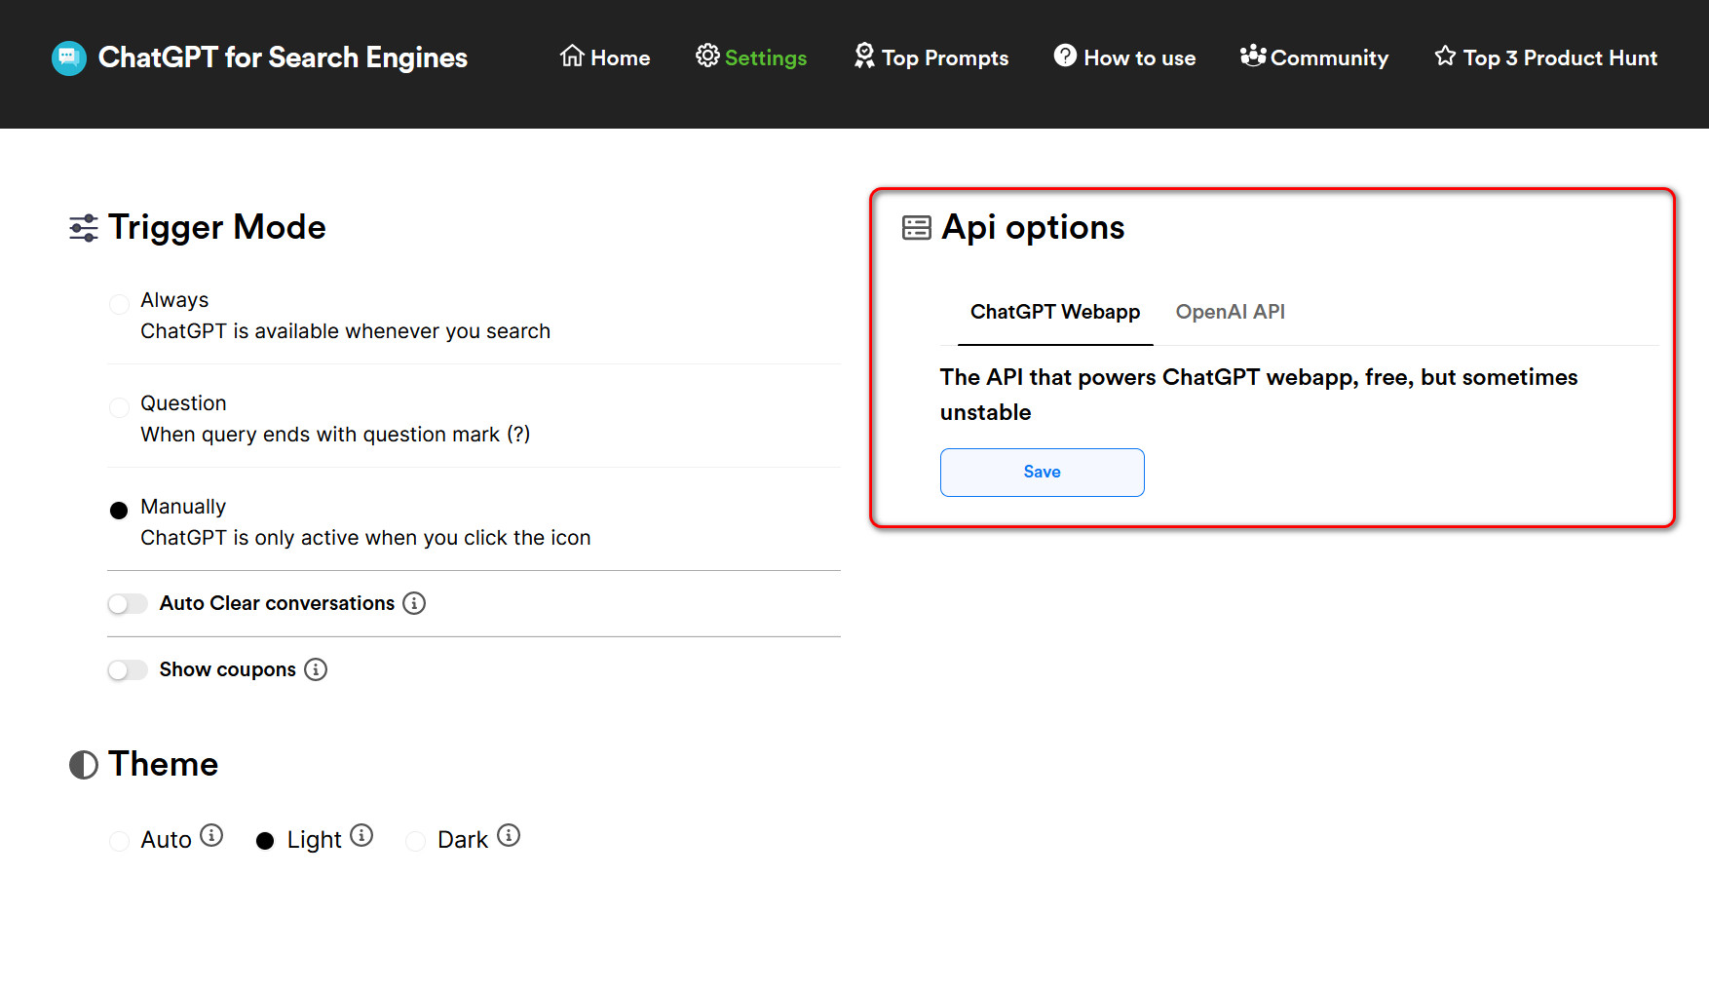Click the Trigger Mode sliders icon

click(x=84, y=228)
